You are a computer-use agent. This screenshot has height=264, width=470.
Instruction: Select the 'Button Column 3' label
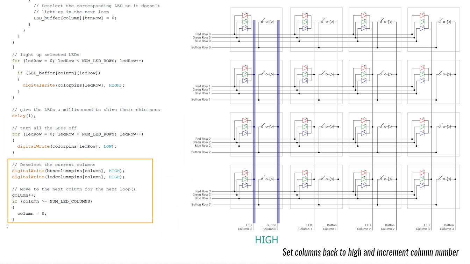pos(447,227)
